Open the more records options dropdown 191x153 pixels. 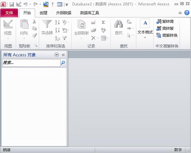[x=104, y=38]
